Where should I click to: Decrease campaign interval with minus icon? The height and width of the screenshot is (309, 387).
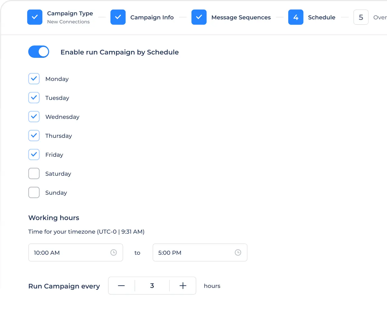pos(121,286)
